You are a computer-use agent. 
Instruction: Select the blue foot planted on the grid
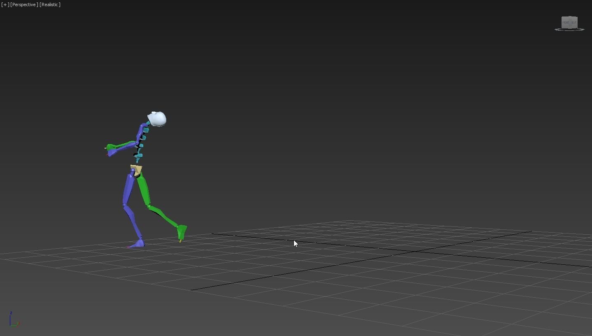pyautogui.click(x=138, y=244)
